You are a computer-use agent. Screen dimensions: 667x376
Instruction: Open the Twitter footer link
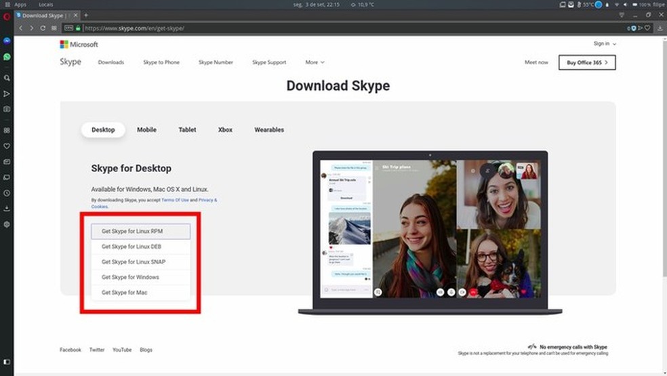tap(97, 350)
